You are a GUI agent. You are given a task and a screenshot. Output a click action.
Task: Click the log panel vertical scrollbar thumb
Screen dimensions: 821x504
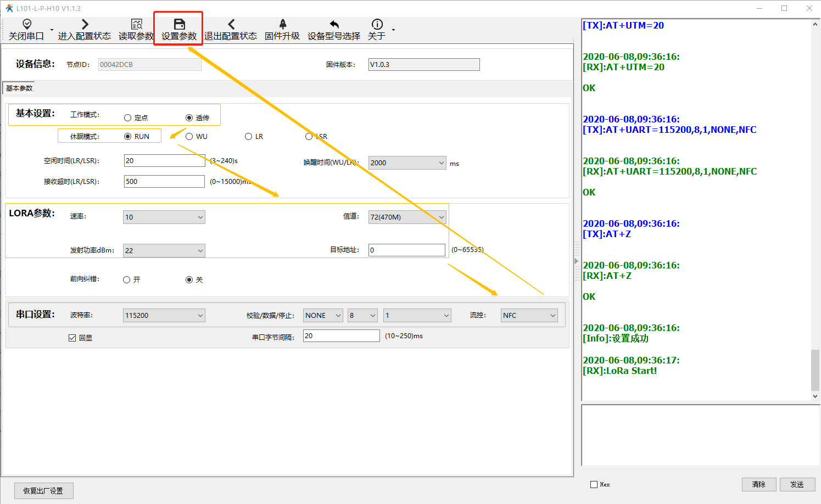815,369
